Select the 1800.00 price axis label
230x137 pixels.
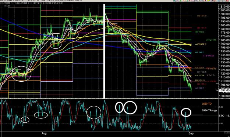pyautogui.click(x=224, y=14)
